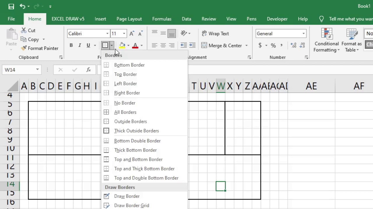This screenshot has height=209, width=373.
Task: Open the General number format dropdown
Action: click(304, 34)
